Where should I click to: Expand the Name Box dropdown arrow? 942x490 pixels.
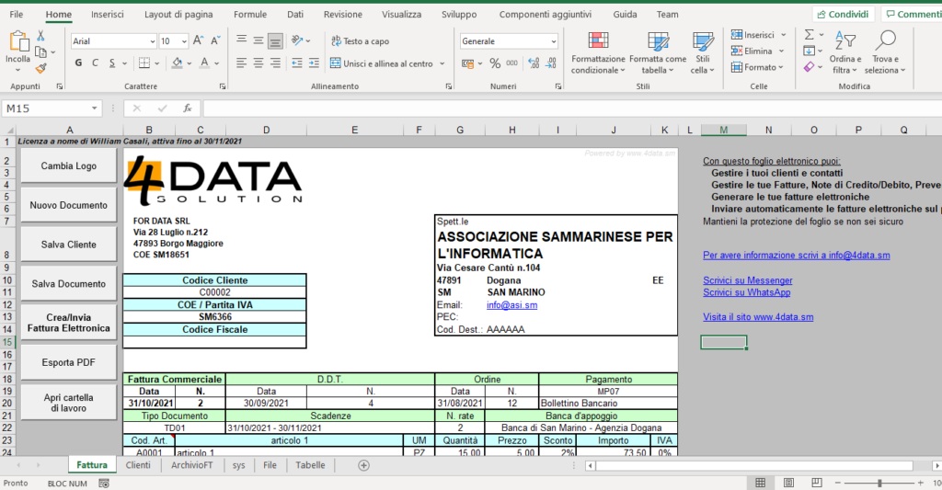[x=95, y=108]
